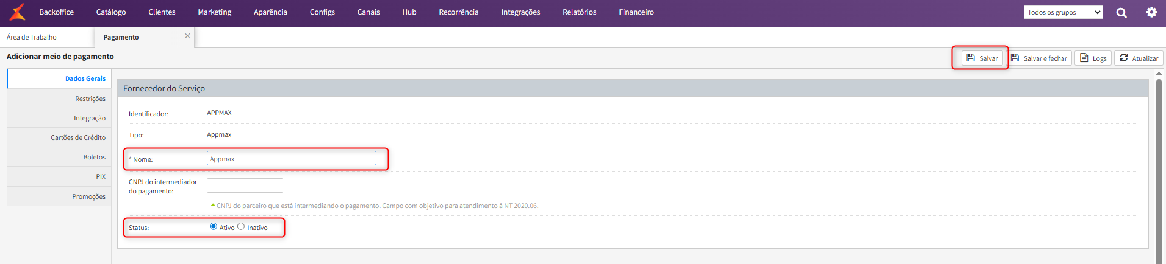The image size is (1166, 264).
Task: Go to the Promoções section
Action: point(59,196)
